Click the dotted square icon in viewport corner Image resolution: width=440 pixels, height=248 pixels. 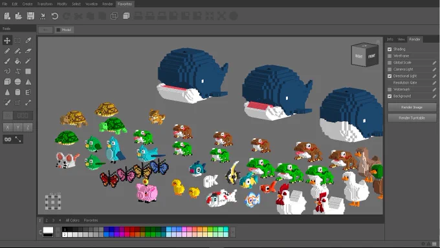tap(53, 201)
